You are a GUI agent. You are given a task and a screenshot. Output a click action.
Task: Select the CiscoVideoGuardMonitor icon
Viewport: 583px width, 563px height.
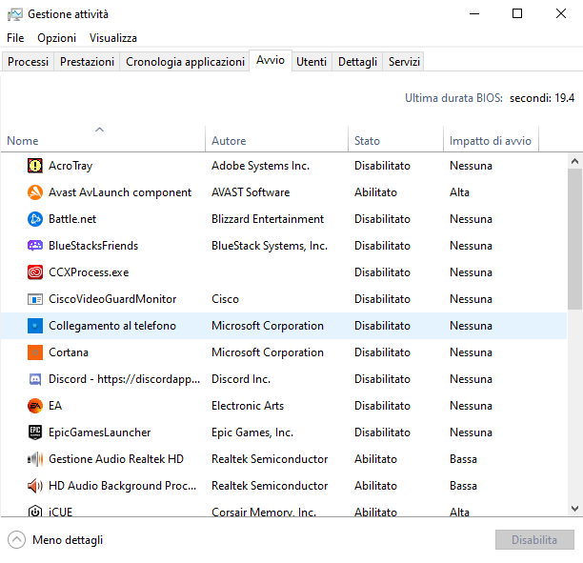(x=35, y=299)
